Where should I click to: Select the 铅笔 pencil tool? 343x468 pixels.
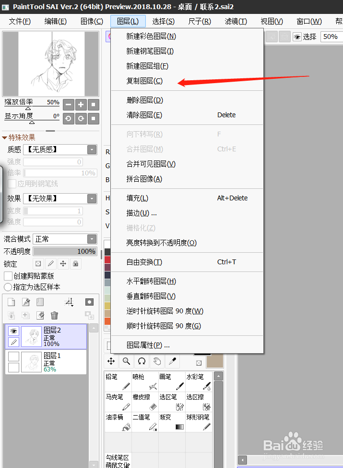tap(118, 382)
